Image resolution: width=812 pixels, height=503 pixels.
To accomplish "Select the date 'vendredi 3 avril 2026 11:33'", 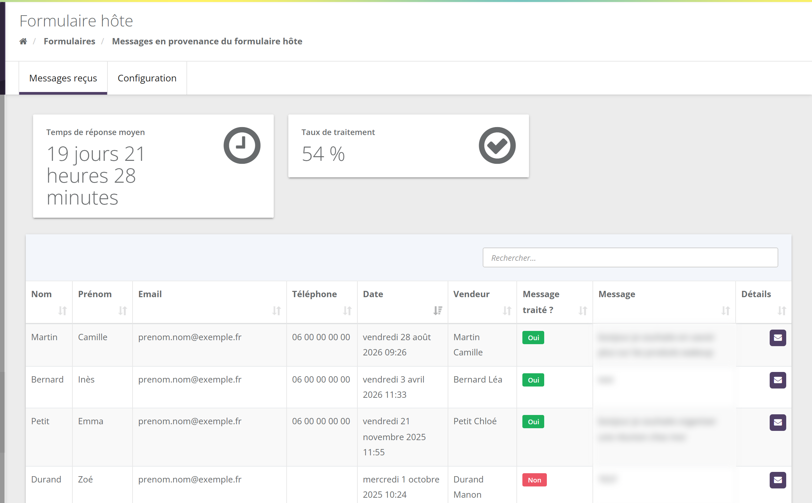I will pos(393,387).
